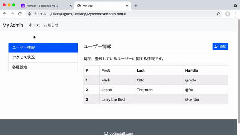Select ユーザー情報 in the sidebar list
This screenshot has height=135, width=240.
tap(43, 48)
